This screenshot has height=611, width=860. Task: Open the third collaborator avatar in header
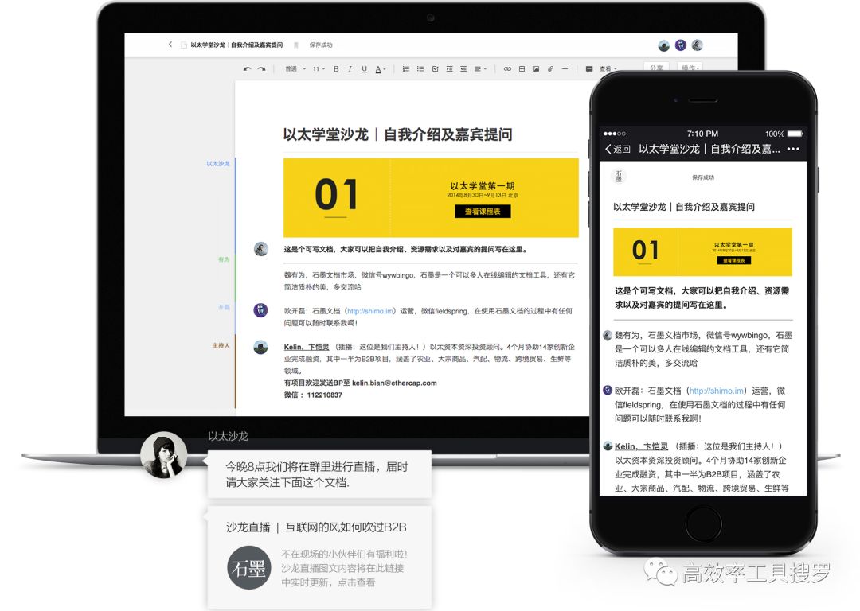tap(697, 45)
